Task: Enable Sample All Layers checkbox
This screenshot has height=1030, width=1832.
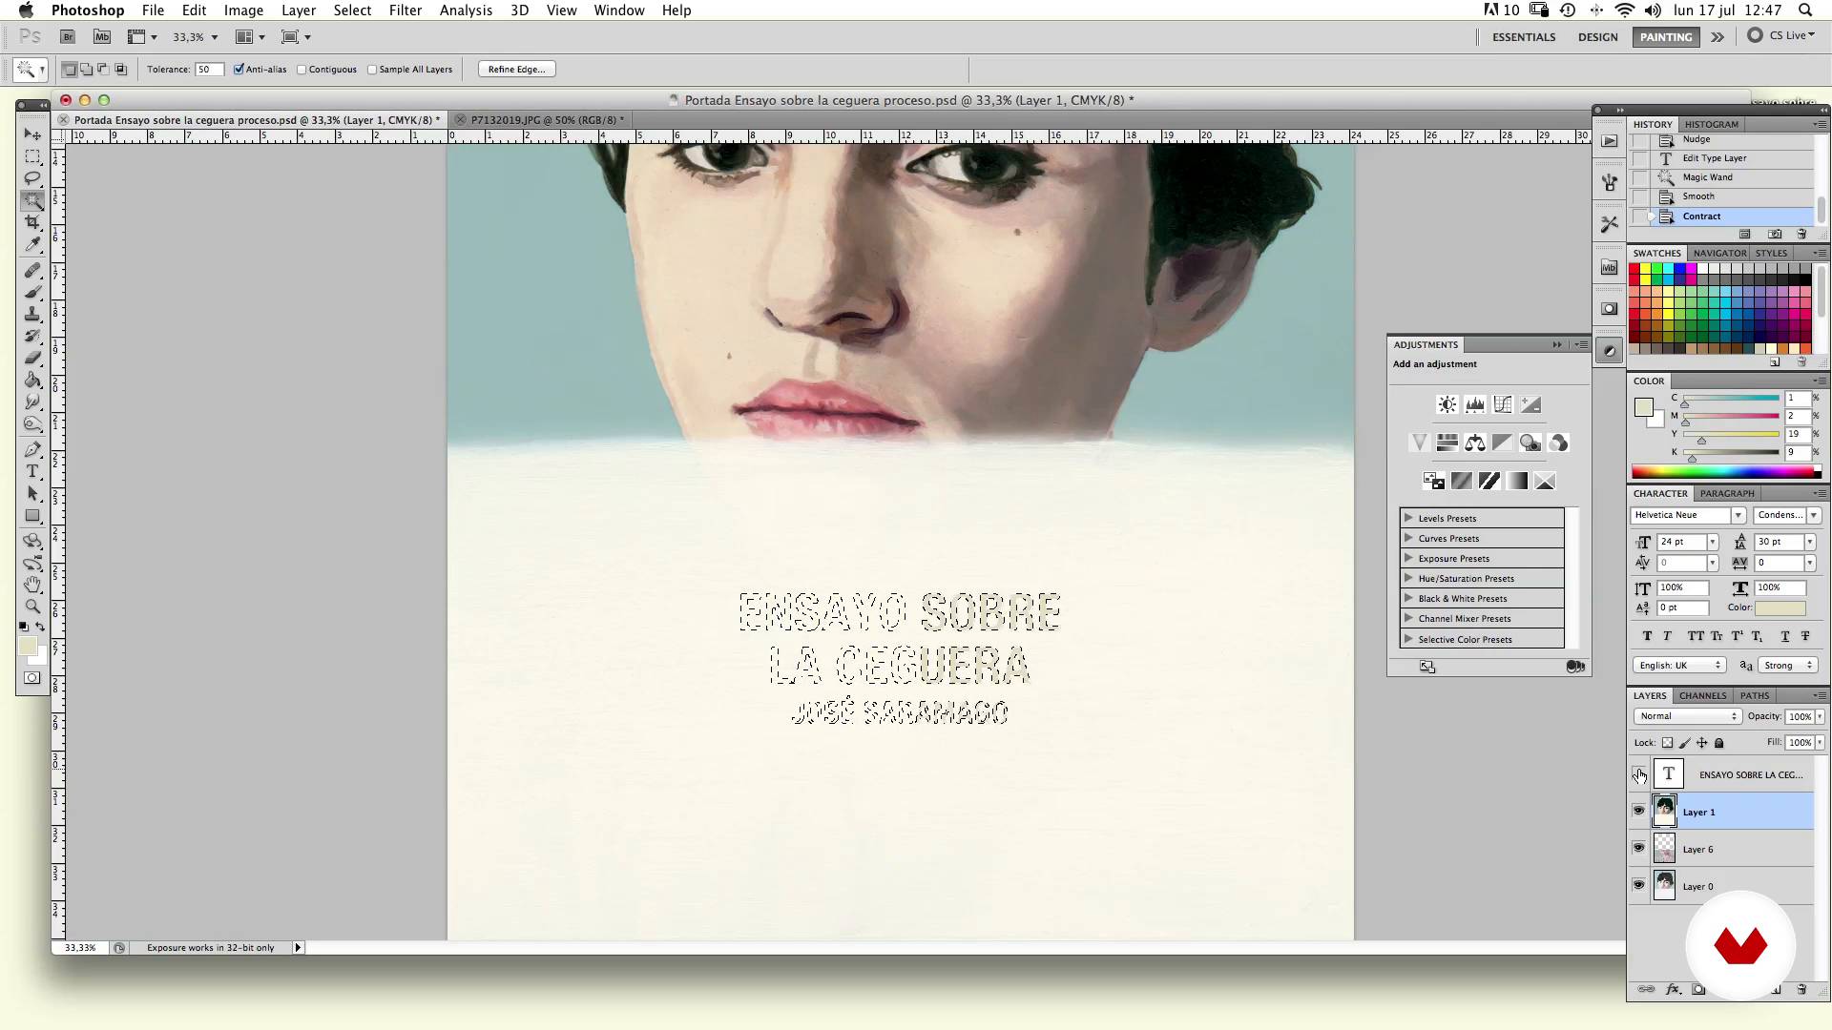Action: (x=372, y=70)
